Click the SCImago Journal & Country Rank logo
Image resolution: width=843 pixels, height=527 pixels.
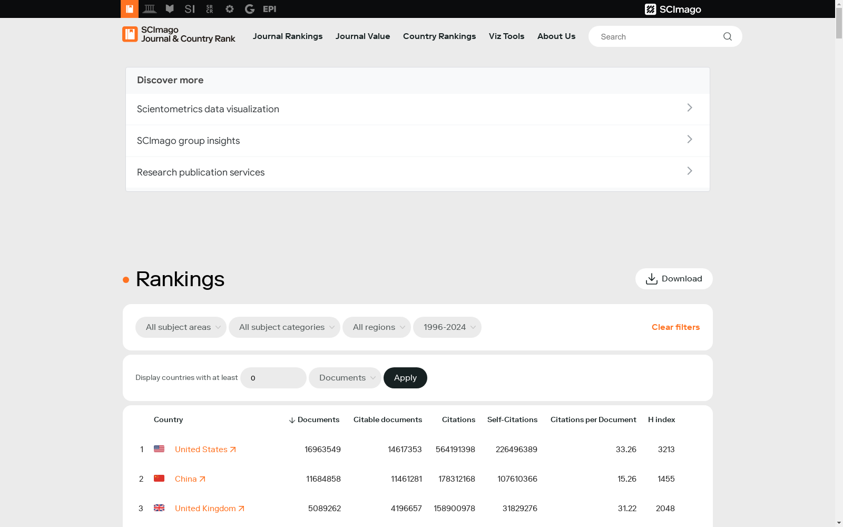tap(179, 34)
